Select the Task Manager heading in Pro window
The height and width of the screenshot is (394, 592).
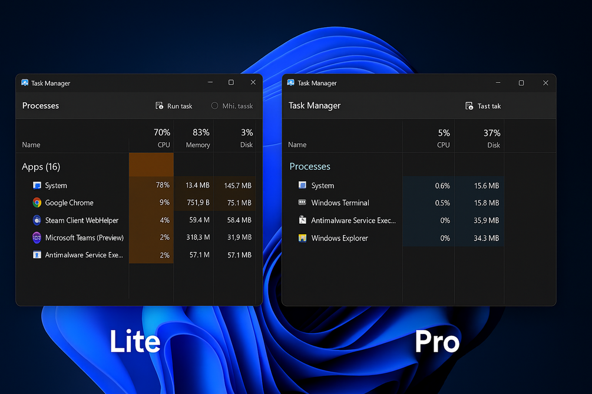pyautogui.click(x=315, y=106)
